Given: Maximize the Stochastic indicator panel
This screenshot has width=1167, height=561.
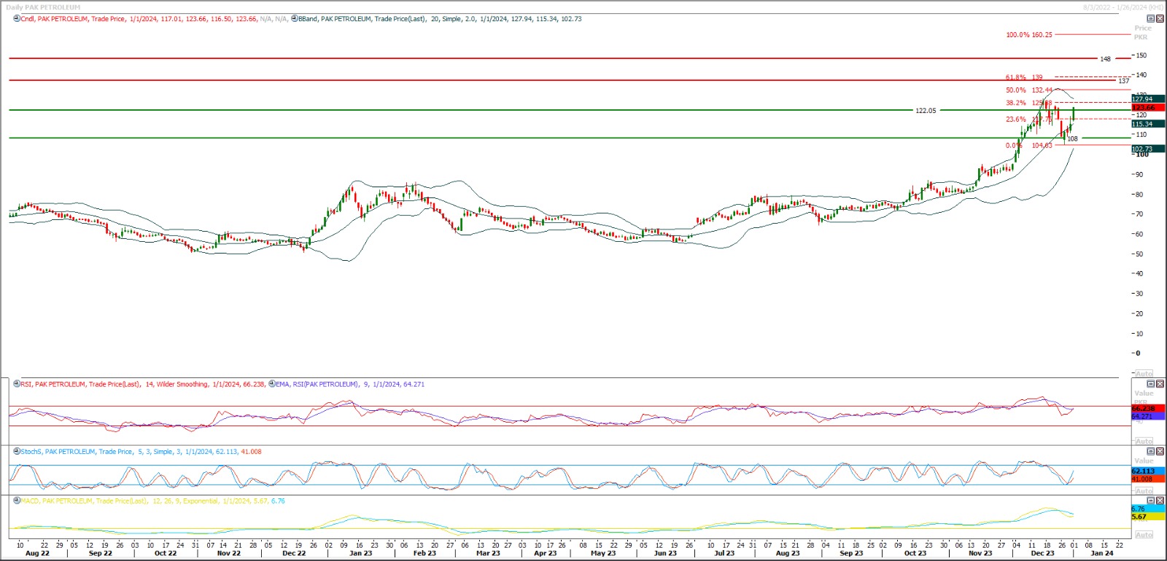Looking at the screenshot, I should point(1151,452).
